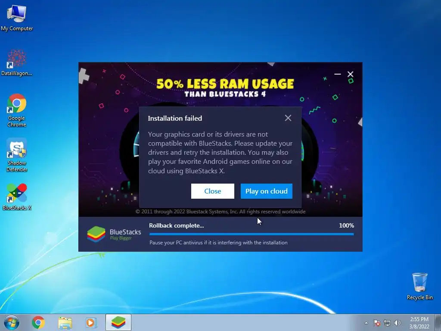Click the BlueStacks logo in installer footer
Screen dimensions: 441x331
click(114, 234)
